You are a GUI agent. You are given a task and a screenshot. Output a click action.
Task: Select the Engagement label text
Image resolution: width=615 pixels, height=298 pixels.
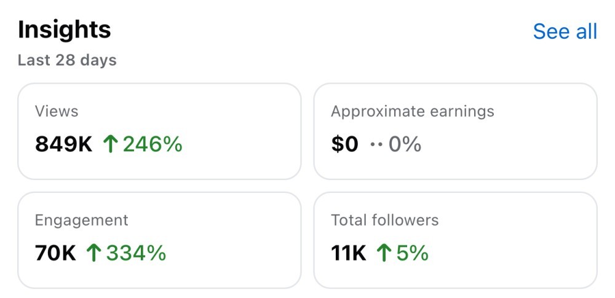pyautogui.click(x=81, y=220)
